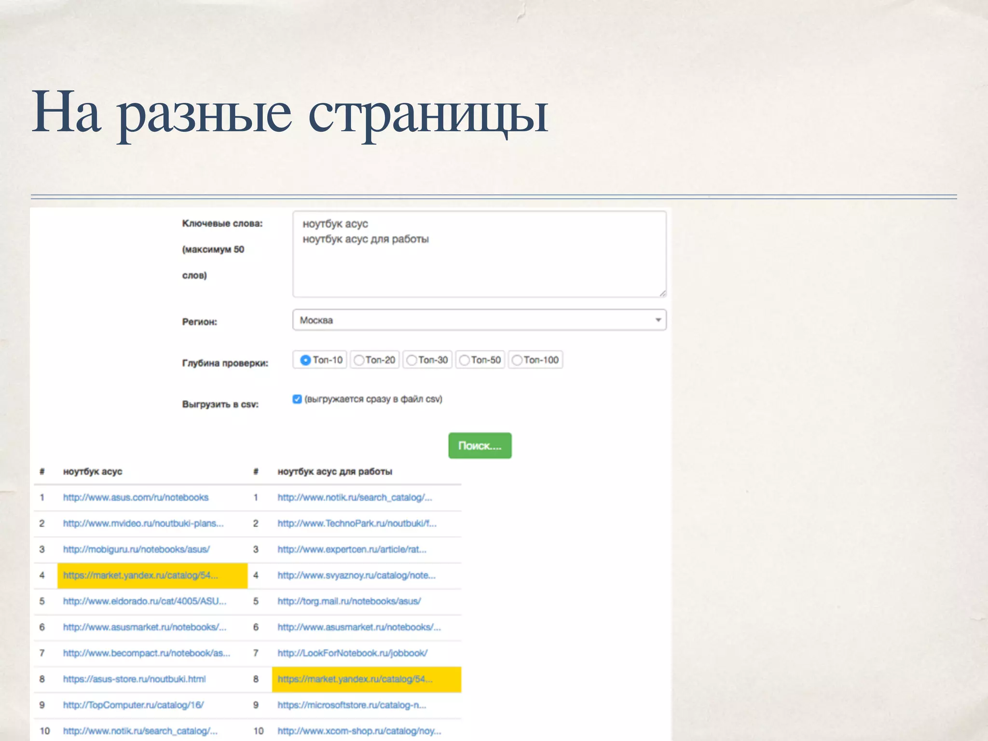
Task: Open the torg.mail.ru notebooks link
Action: tap(349, 601)
